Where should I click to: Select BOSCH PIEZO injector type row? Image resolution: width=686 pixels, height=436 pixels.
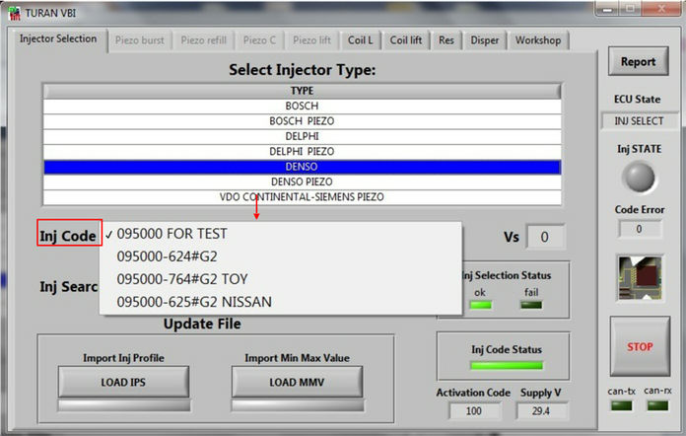click(x=302, y=120)
